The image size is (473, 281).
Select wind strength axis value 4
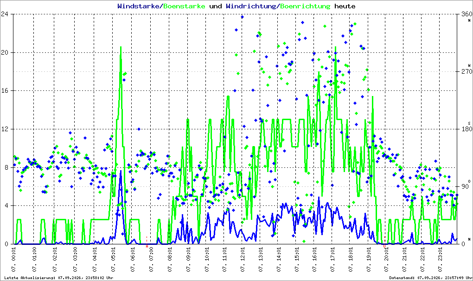(6, 205)
